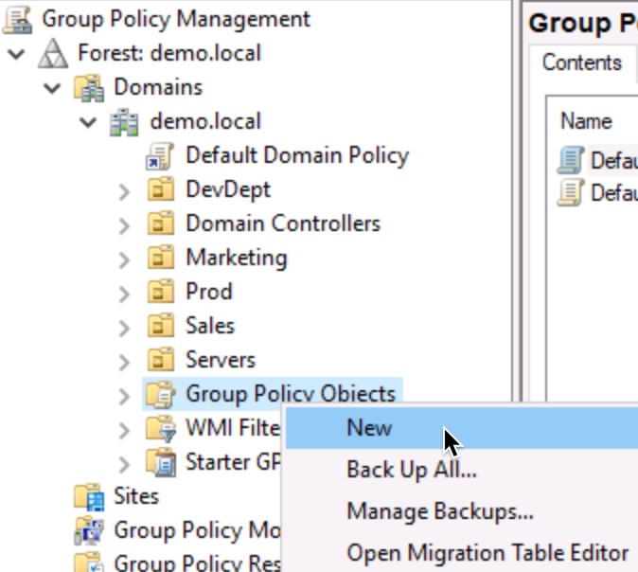Choose Back Up All... from context menu
Image resolution: width=638 pixels, height=572 pixels.
(x=462, y=470)
